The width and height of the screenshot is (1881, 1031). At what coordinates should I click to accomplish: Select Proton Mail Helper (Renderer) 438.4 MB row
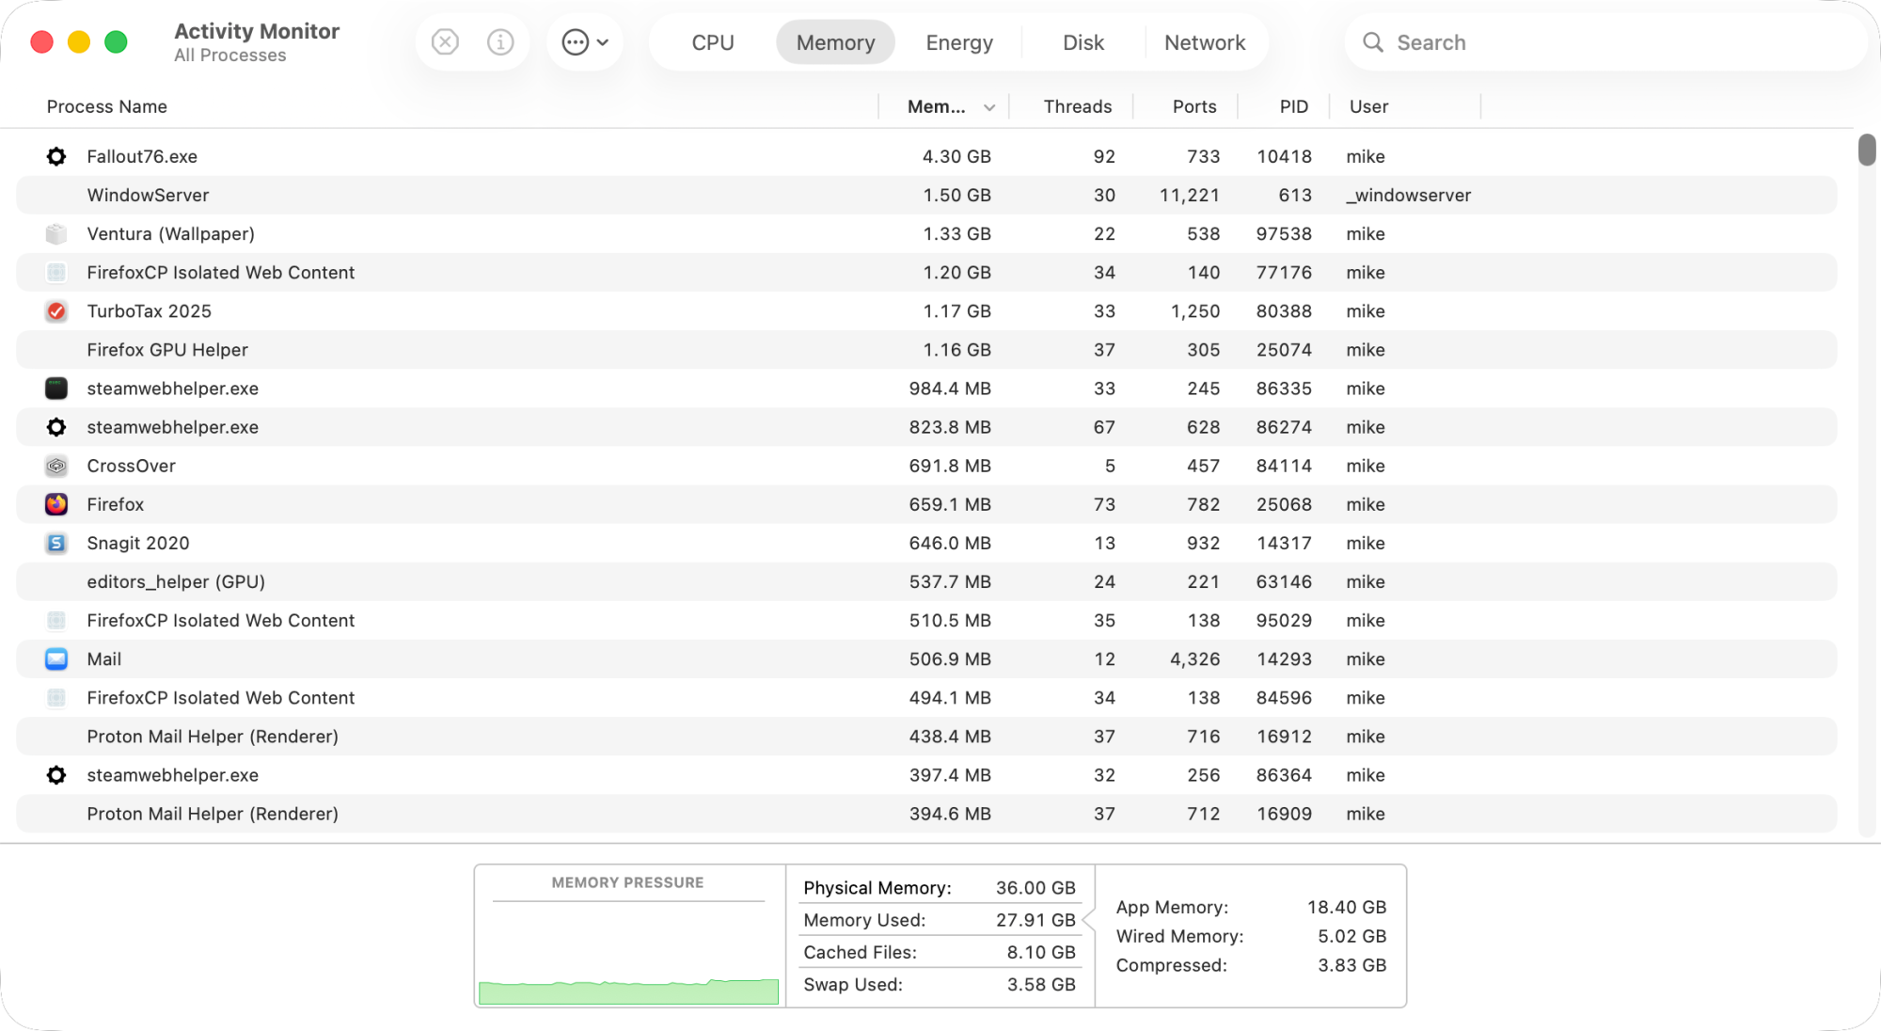926,736
